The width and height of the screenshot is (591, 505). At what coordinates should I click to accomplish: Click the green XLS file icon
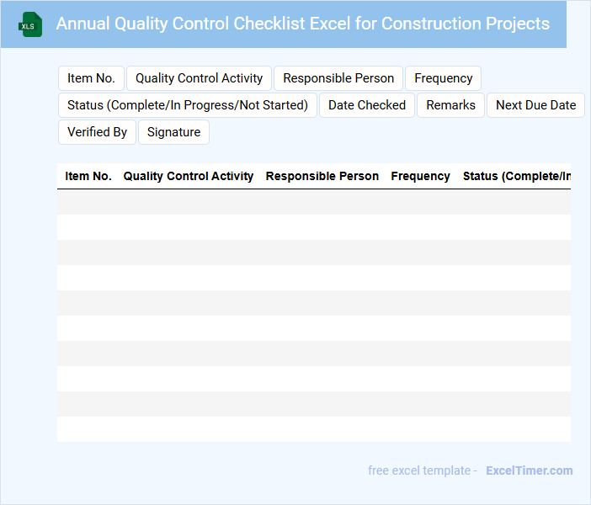[31, 24]
